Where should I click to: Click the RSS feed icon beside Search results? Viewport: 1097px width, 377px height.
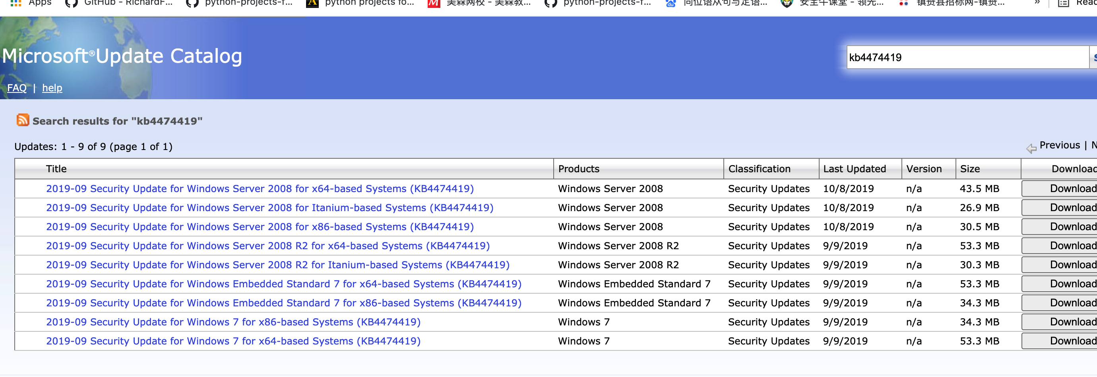(x=23, y=120)
